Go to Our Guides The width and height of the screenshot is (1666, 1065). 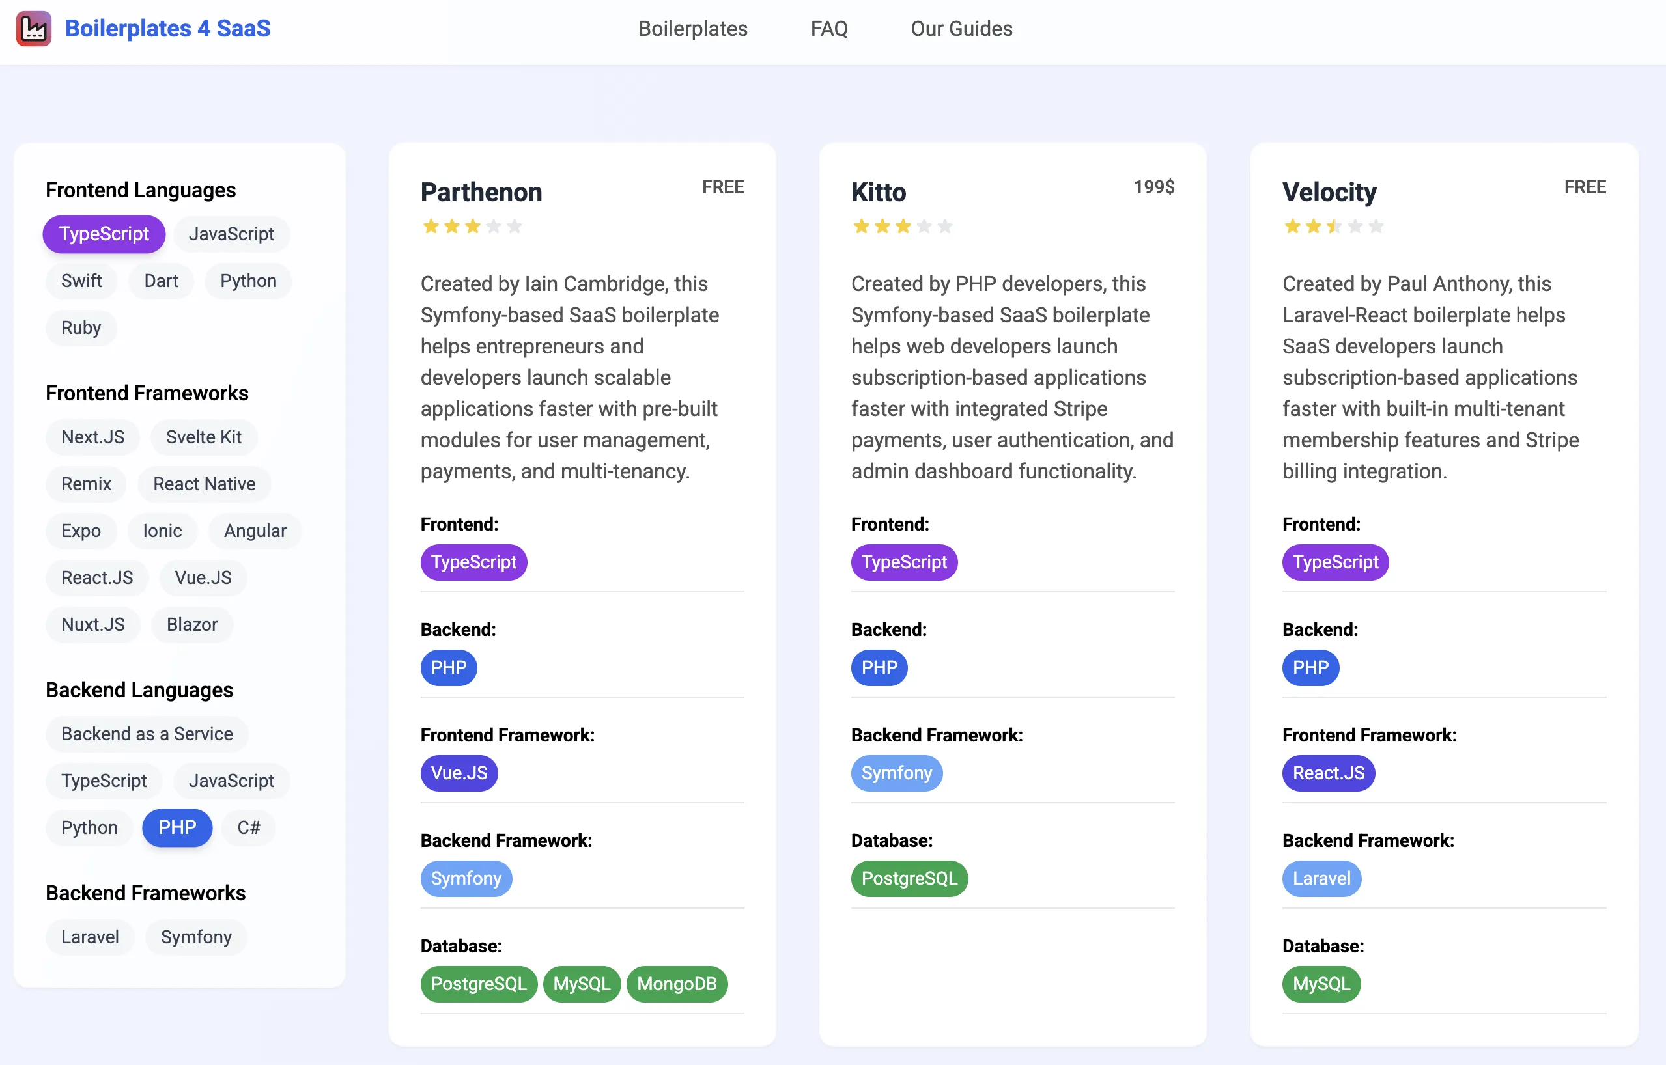961,29
